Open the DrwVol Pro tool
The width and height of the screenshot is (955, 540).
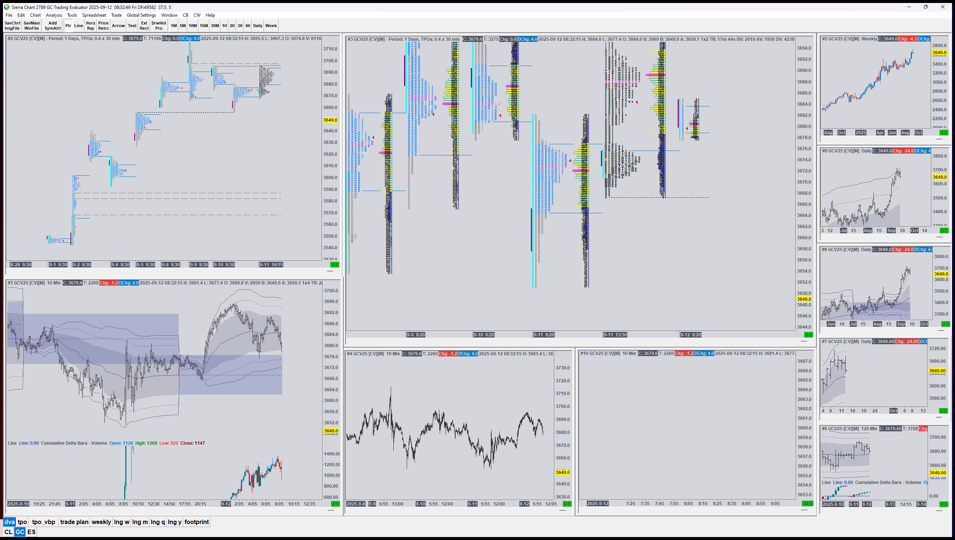(159, 26)
